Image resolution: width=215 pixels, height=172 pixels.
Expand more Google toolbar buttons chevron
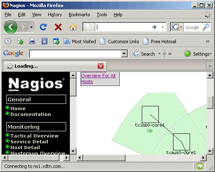tap(170, 54)
